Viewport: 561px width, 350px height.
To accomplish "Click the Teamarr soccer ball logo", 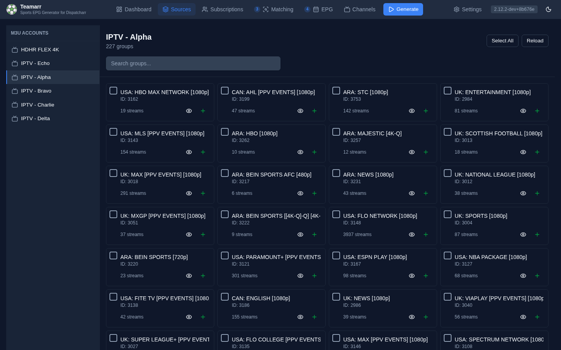I will 12,9.
